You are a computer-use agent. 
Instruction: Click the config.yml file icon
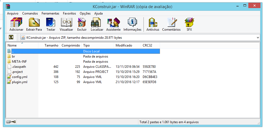pyautogui.click(x=9, y=77)
